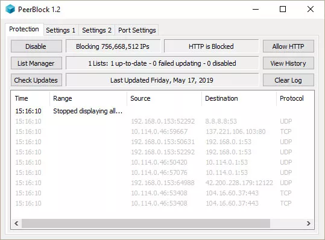Sort log by Time column header
The width and height of the screenshot is (325, 240).
[30, 98]
